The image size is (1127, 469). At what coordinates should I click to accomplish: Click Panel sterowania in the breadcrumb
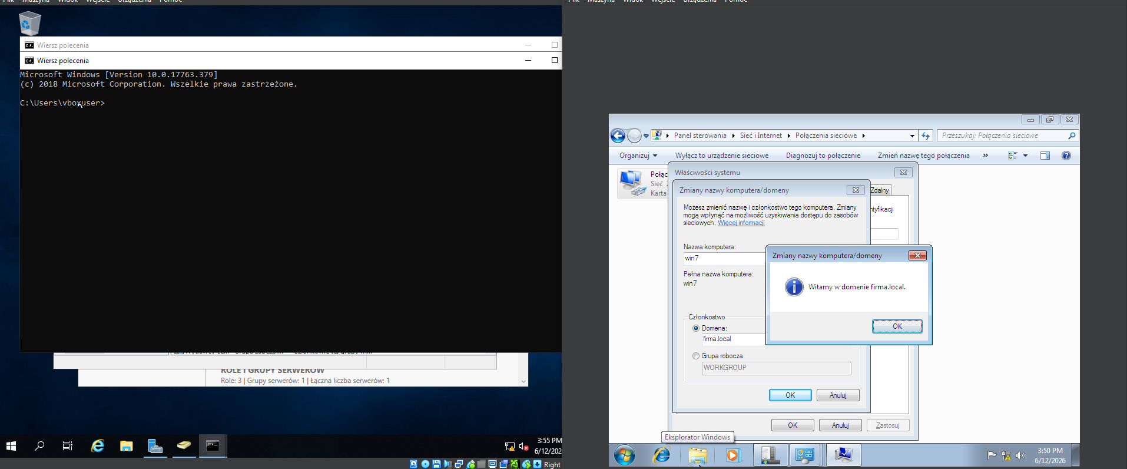(x=700, y=136)
